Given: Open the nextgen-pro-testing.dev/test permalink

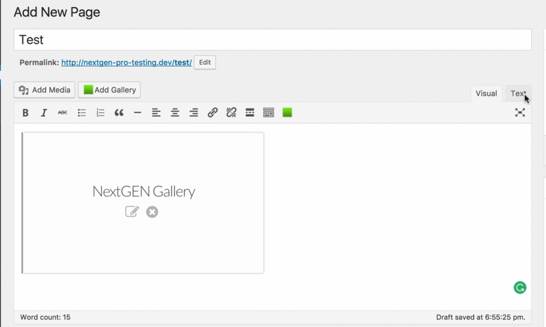Looking at the screenshot, I should tap(127, 63).
